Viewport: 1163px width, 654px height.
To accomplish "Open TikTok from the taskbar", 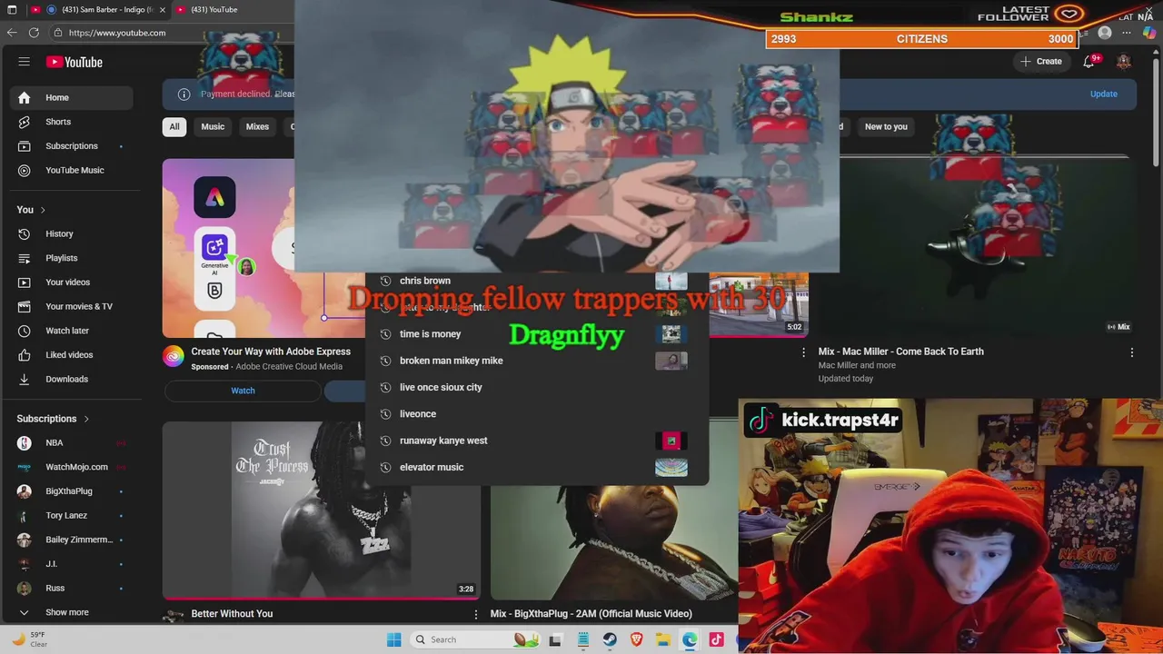I will pos(717,639).
